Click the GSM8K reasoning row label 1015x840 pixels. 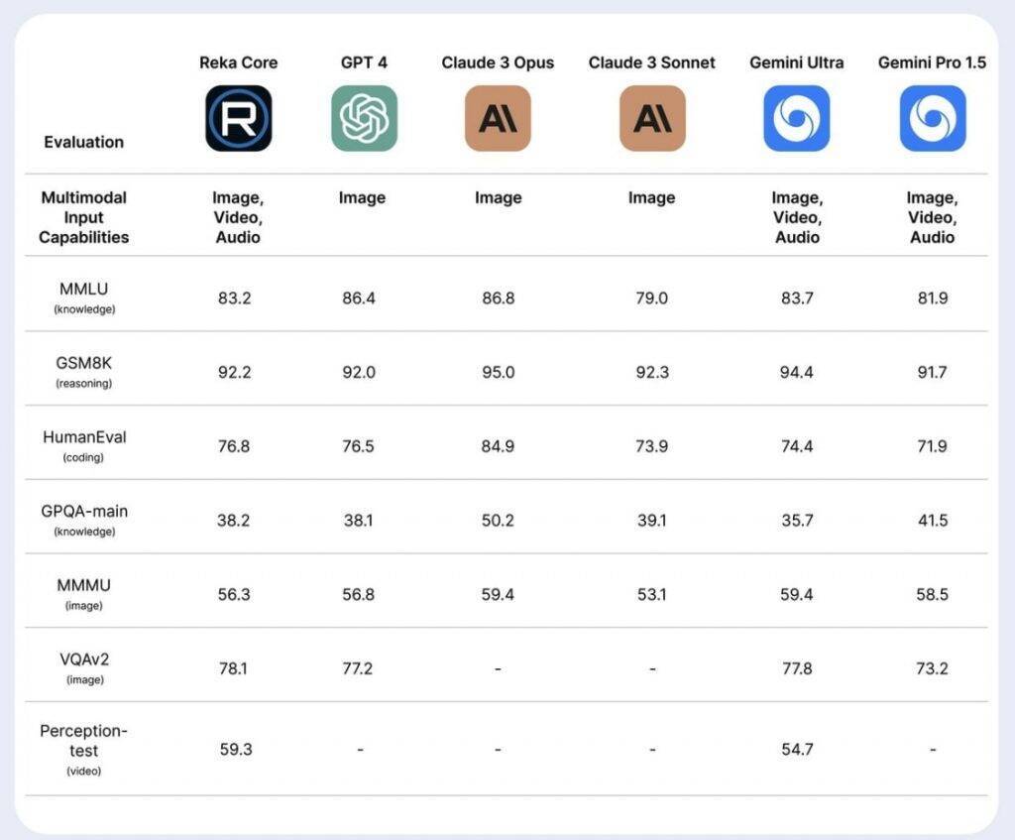(84, 371)
